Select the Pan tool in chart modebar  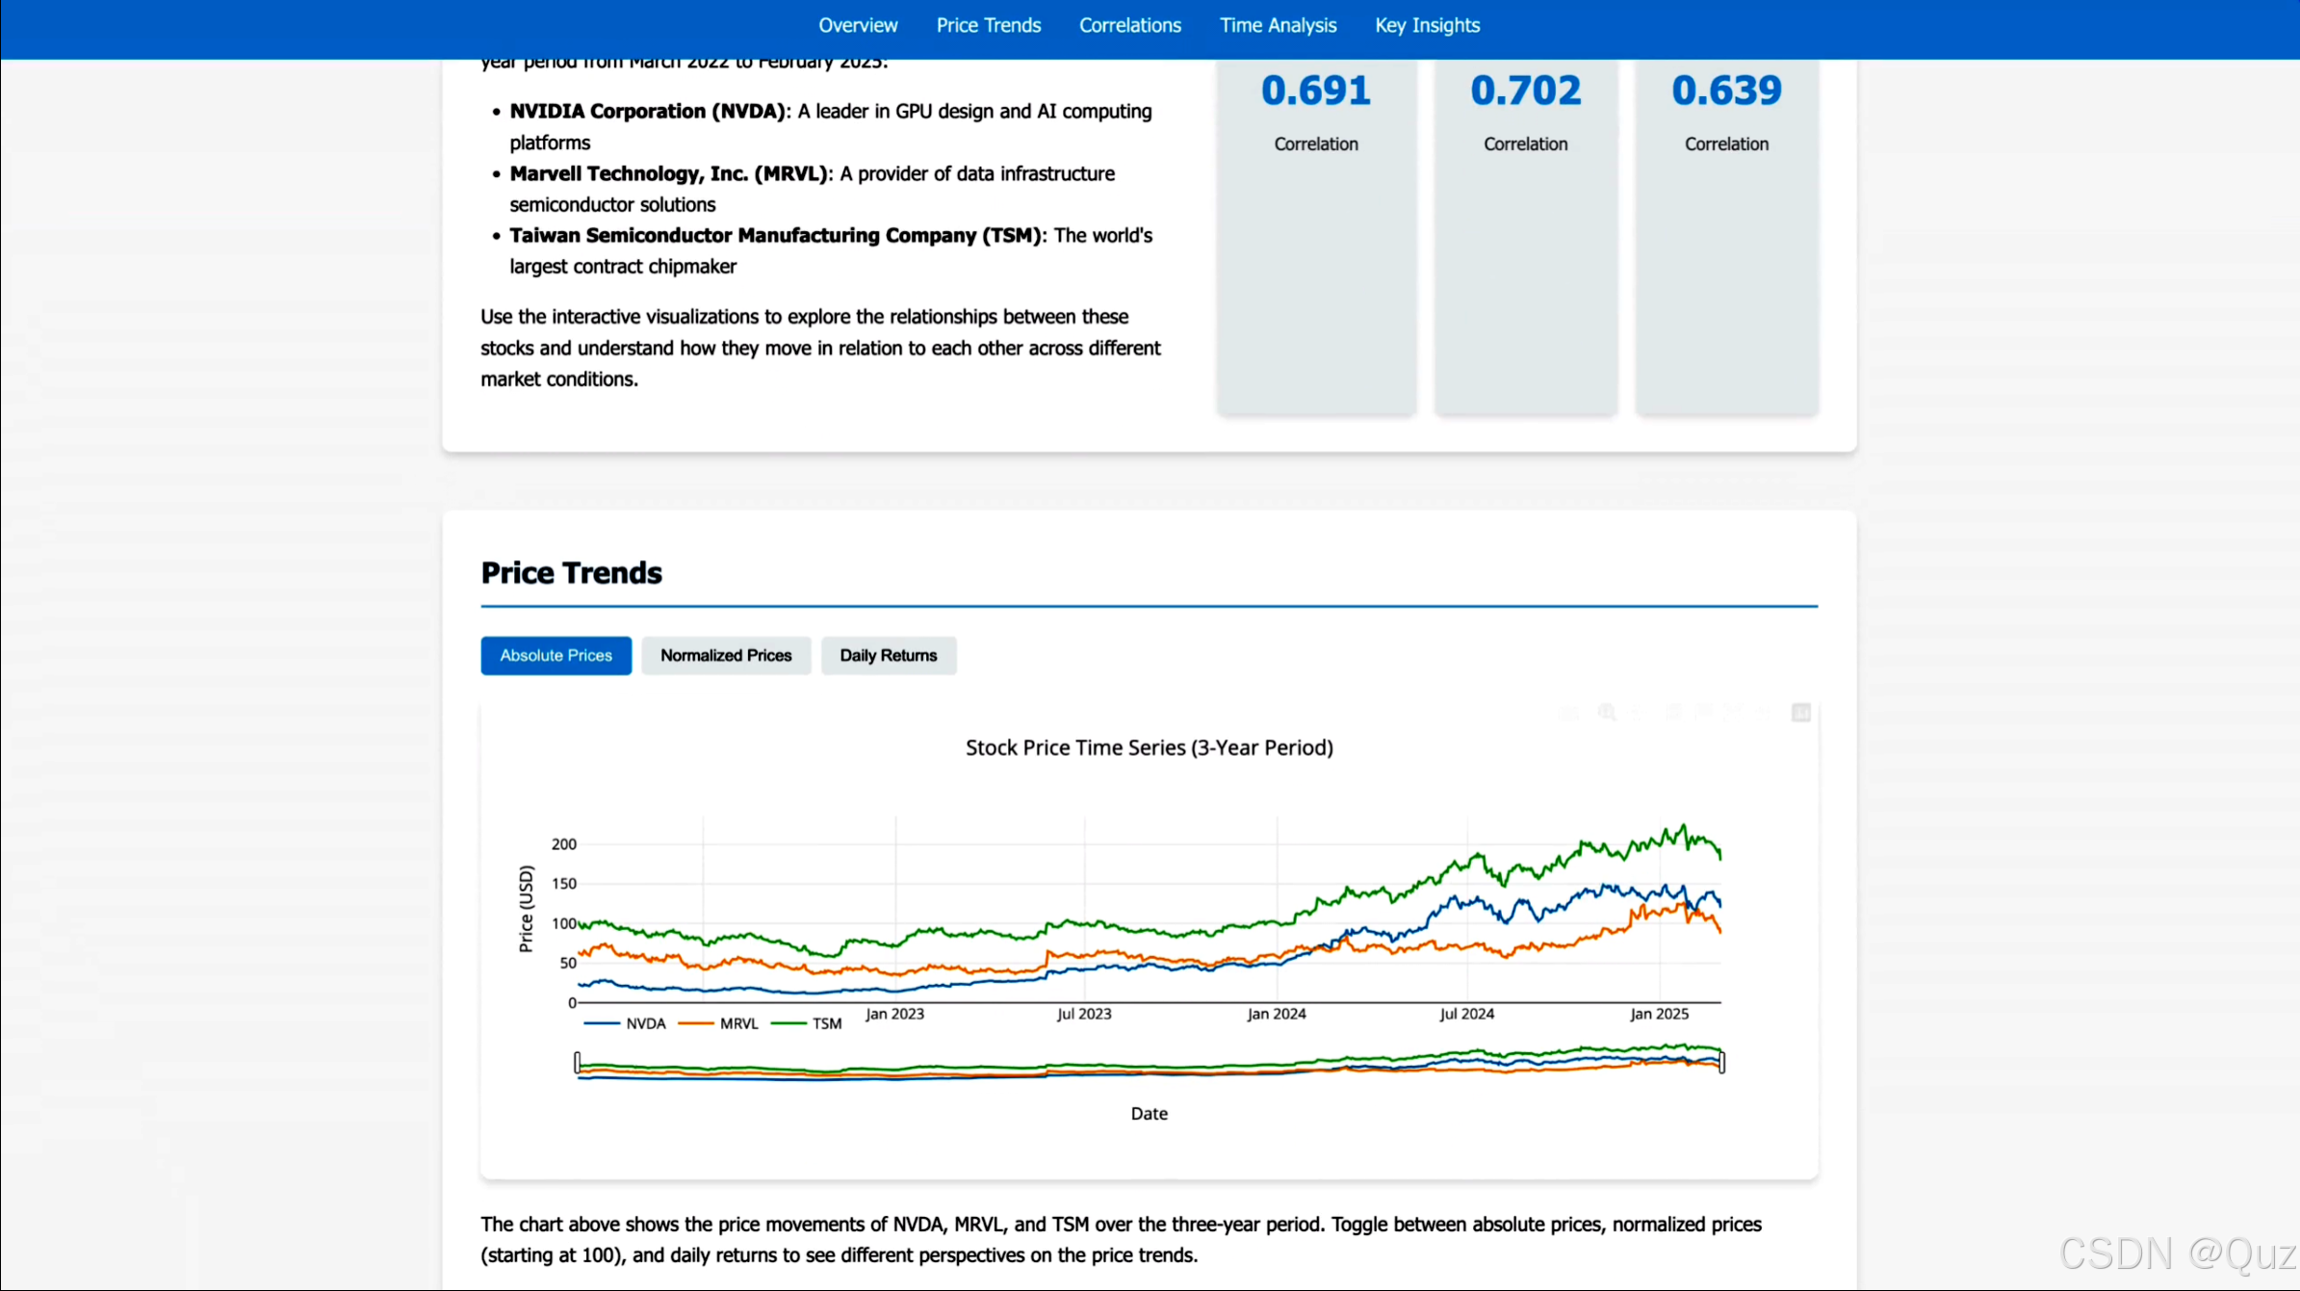click(1637, 712)
